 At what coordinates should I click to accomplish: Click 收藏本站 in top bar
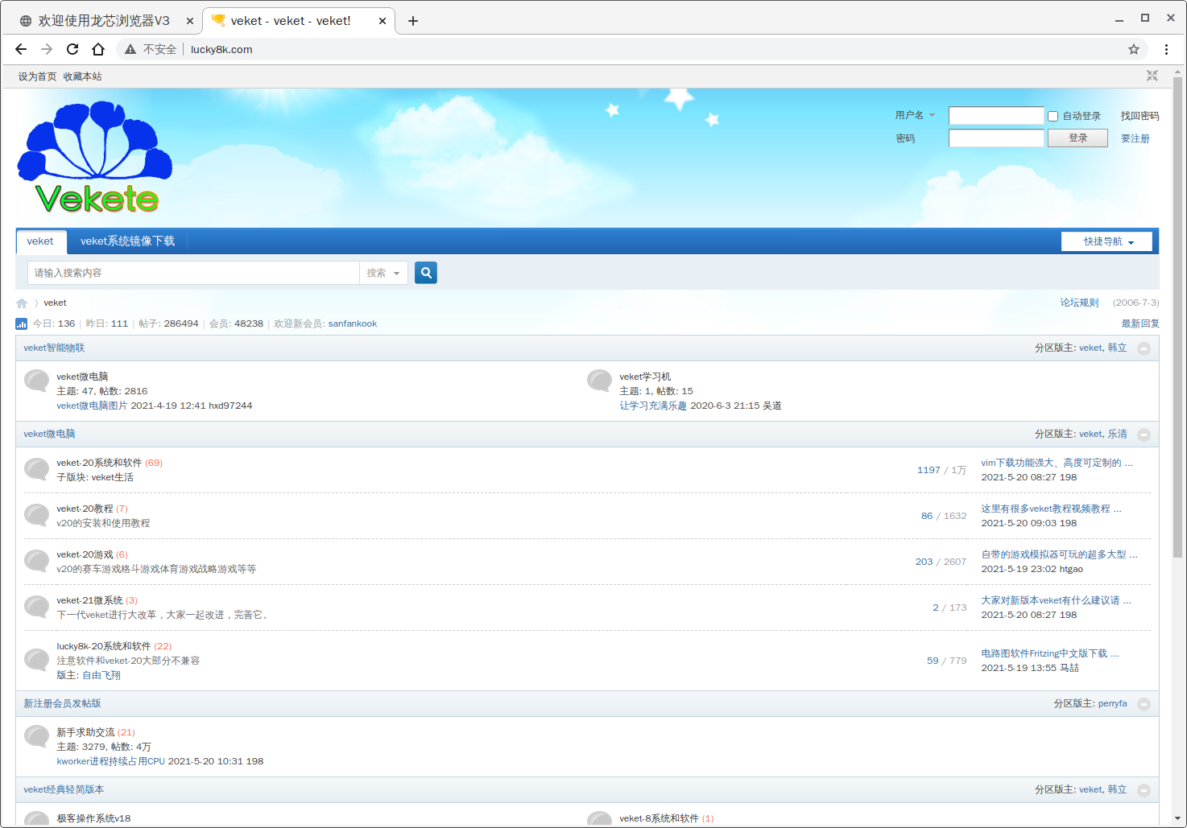point(82,76)
